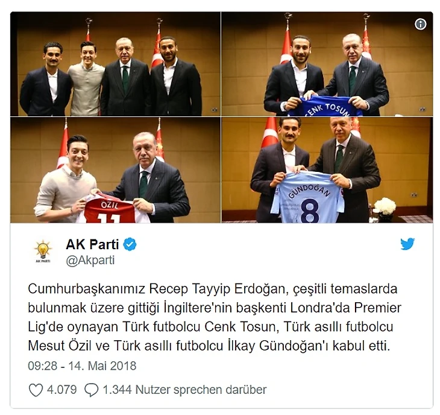Click the tweet text mentioning Recep Tayyip Erdoğan
Viewport: 440px width, 415px height.
click(215, 317)
